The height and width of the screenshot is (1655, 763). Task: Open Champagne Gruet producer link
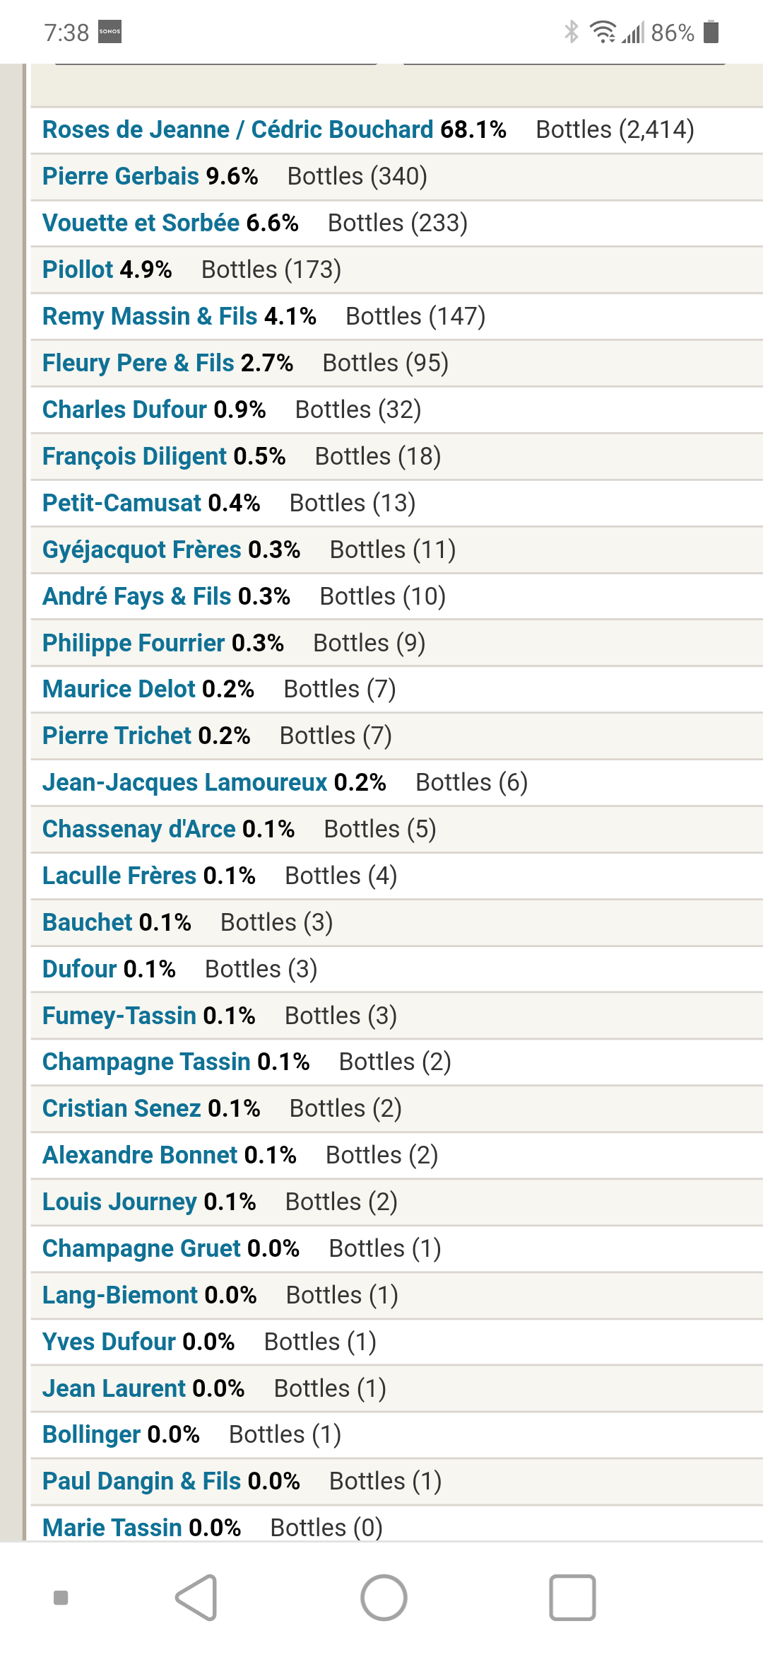[x=141, y=1248]
